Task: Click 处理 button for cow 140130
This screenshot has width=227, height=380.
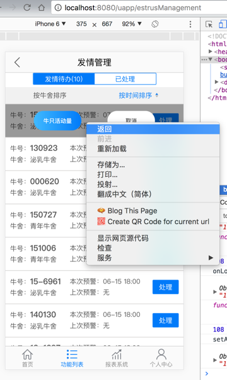Action: 166,321
